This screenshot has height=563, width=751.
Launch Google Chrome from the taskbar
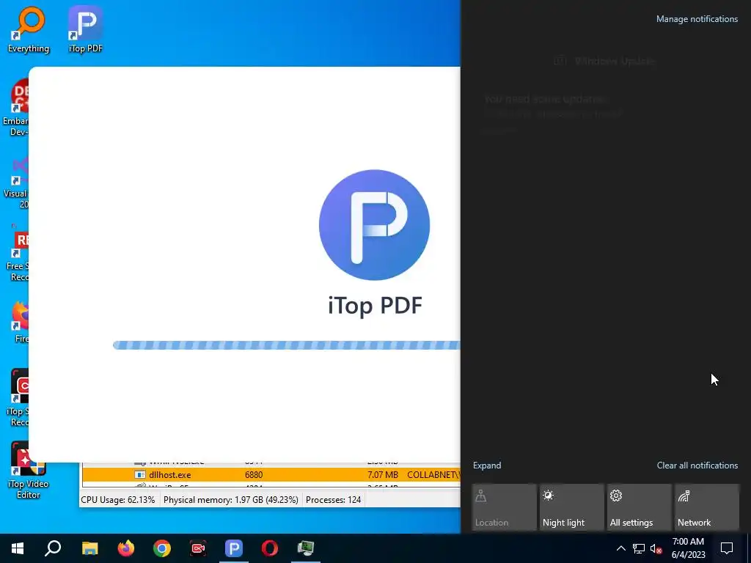[x=162, y=548]
